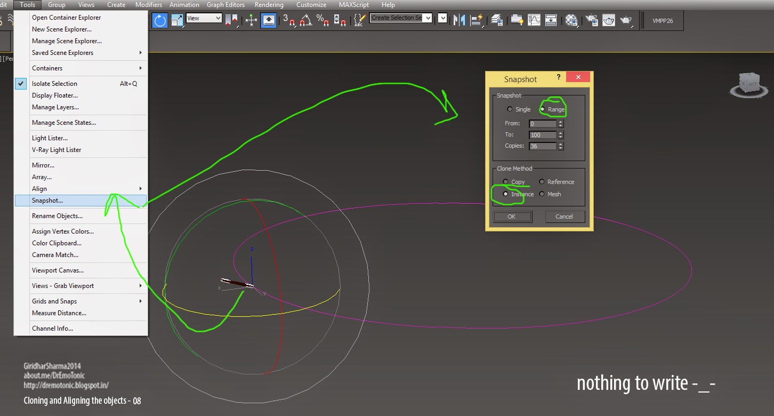Open Edit Named Selection Sets icon

point(359,20)
